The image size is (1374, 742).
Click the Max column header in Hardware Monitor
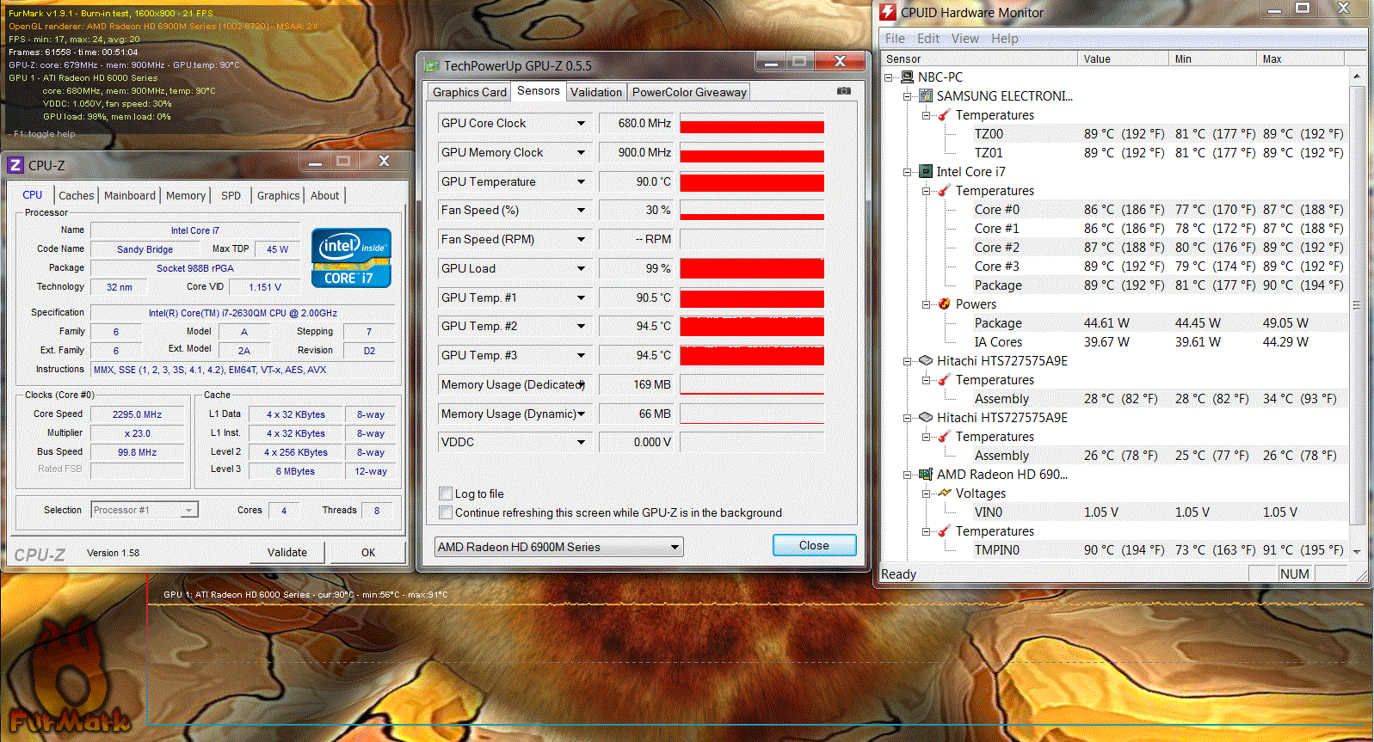(x=1300, y=58)
